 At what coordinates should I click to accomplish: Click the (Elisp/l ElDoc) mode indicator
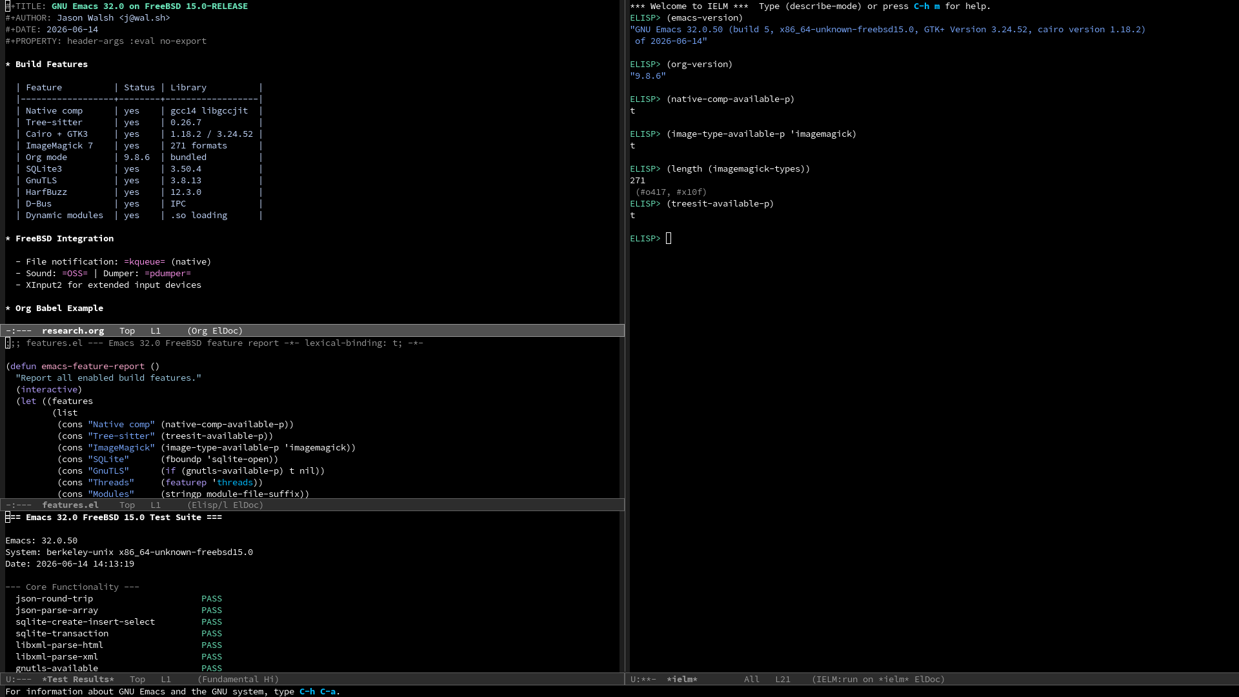point(225,505)
